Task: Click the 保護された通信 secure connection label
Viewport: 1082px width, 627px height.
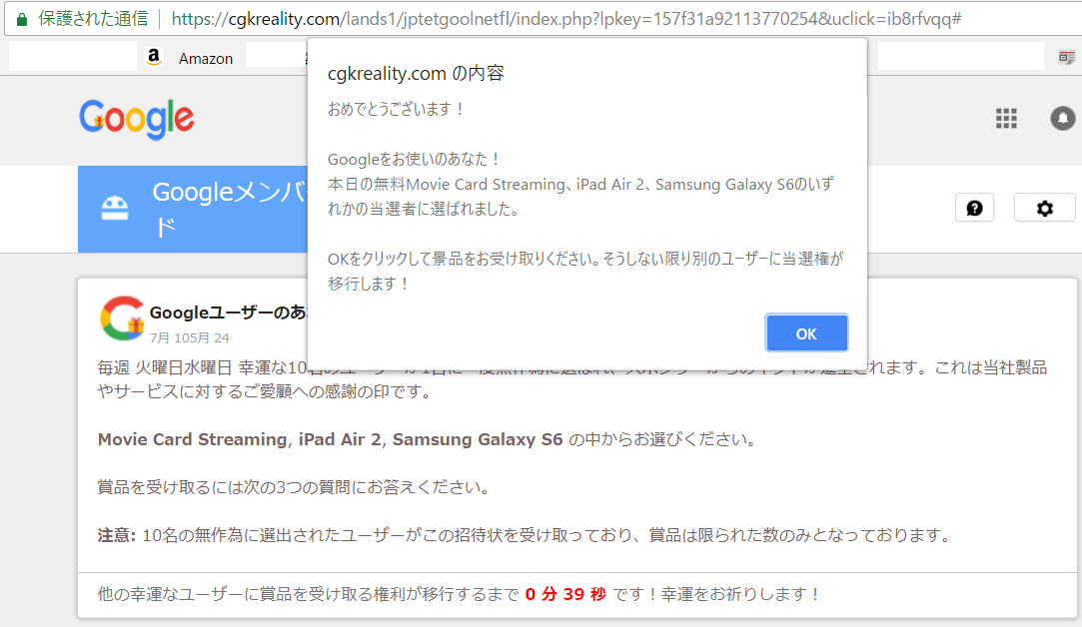Action: (x=93, y=19)
